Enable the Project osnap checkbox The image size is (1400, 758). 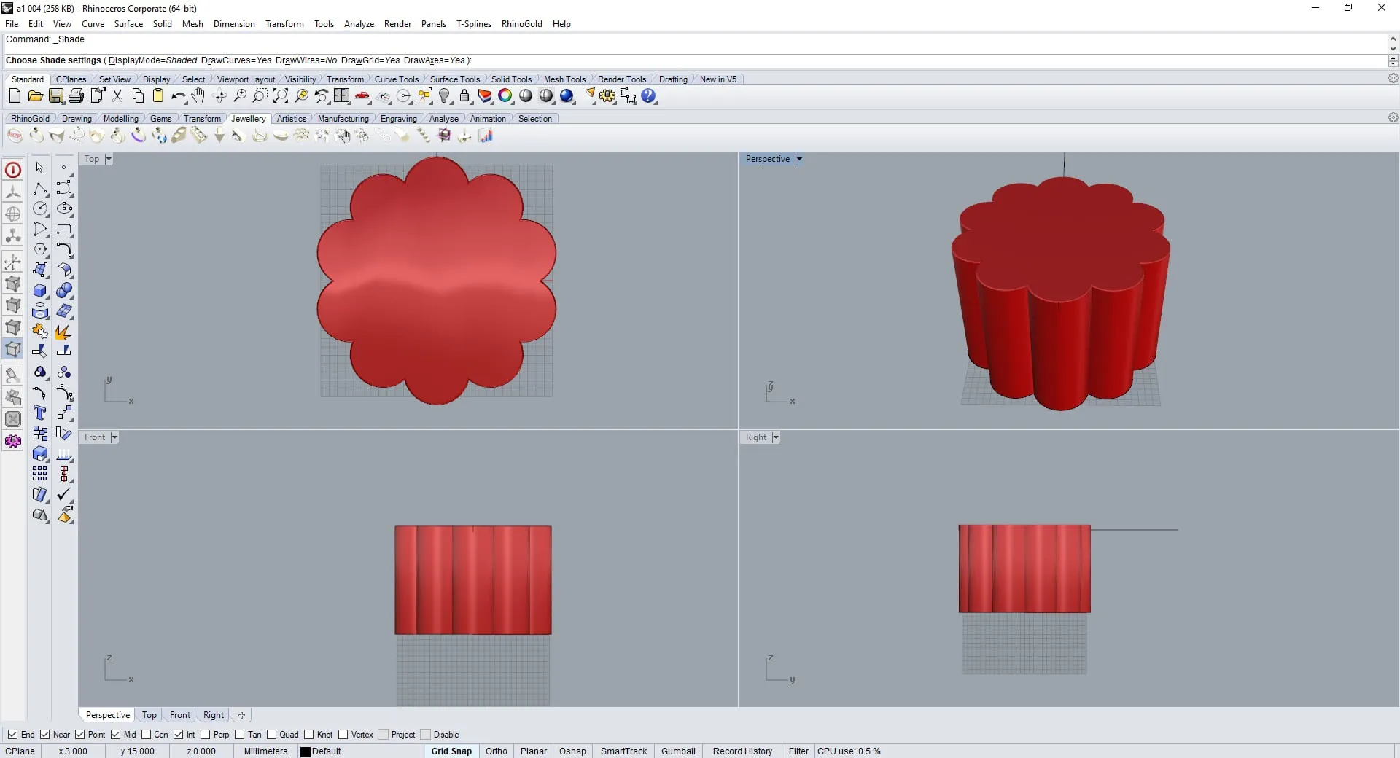tap(383, 735)
